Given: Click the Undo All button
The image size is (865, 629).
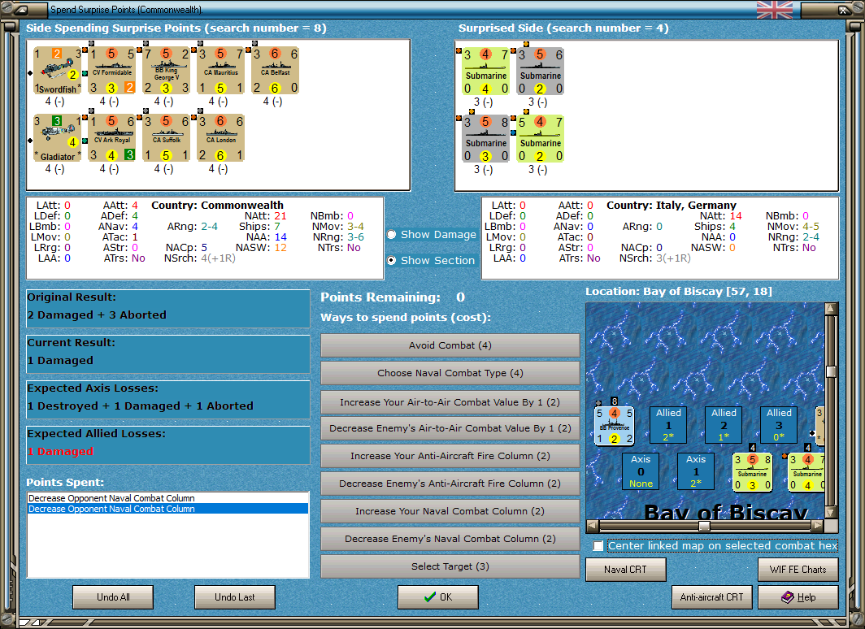Looking at the screenshot, I should point(113,597).
